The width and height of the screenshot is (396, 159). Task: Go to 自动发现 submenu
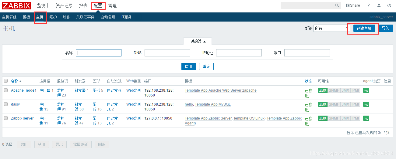coord(108,17)
